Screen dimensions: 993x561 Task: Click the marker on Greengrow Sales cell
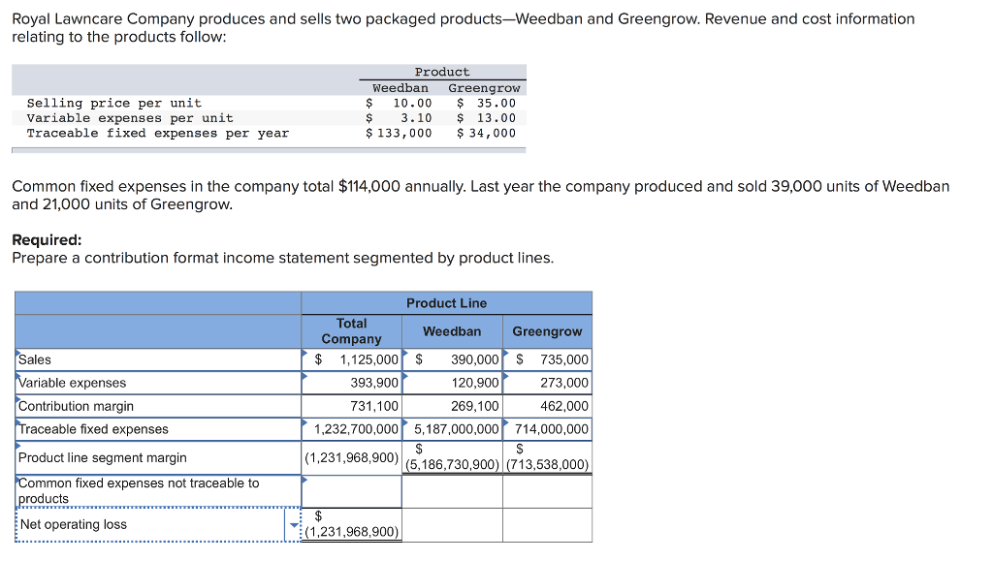(503, 353)
